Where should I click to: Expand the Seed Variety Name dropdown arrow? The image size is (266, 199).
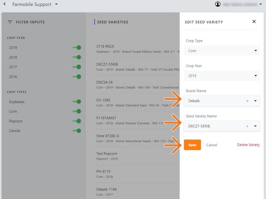coord(255,126)
